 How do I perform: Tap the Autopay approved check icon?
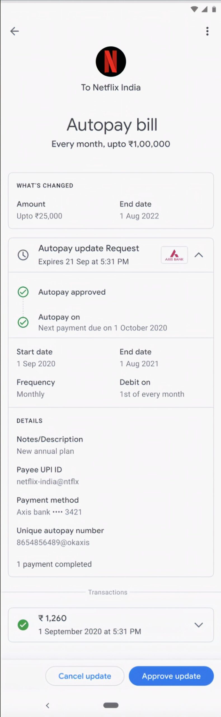pyautogui.click(x=23, y=292)
